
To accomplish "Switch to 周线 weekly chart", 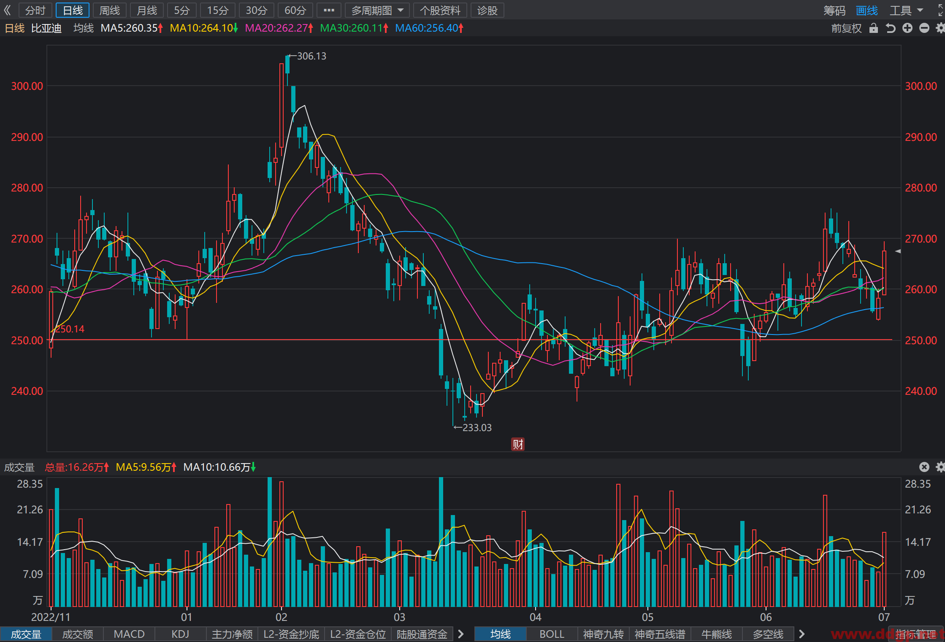I will click(x=110, y=10).
